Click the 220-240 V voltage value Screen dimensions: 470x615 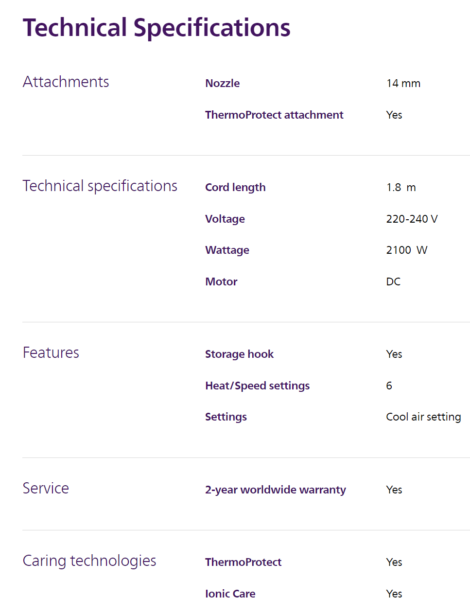point(412,219)
